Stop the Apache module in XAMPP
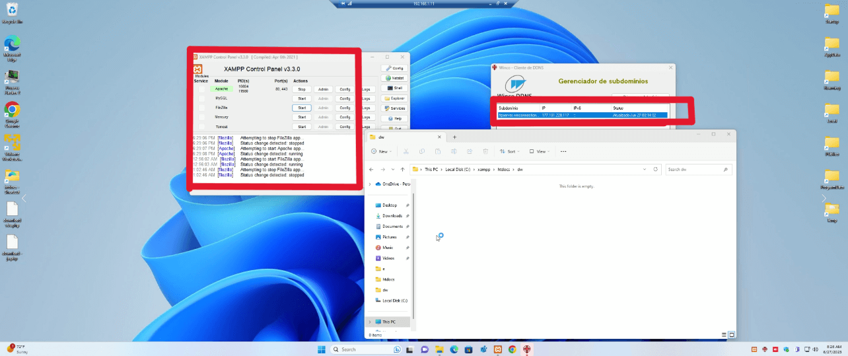The image size is (848, 356). click(301, 89)
